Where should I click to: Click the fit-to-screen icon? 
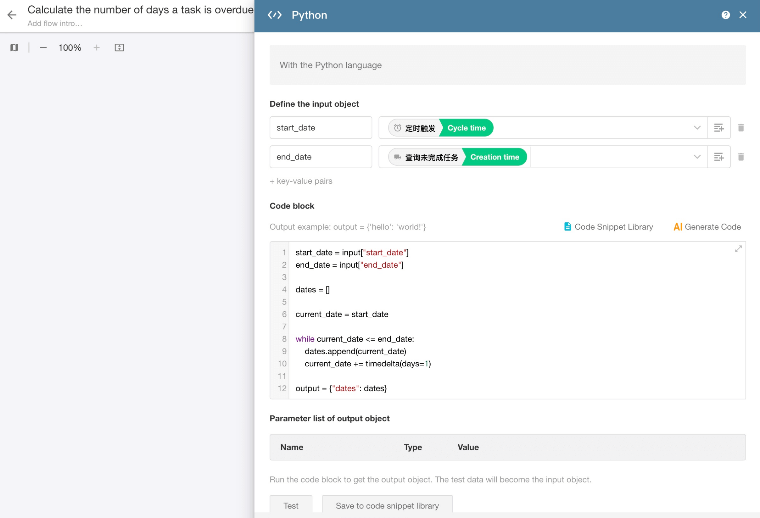[x=119, y=48]
